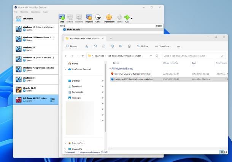Sort files by Tipo column
232x162 pixels.
[194, 63]
